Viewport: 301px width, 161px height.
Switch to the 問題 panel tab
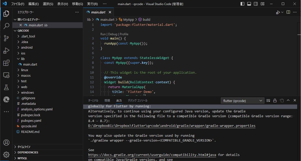[x=107, y=100]
